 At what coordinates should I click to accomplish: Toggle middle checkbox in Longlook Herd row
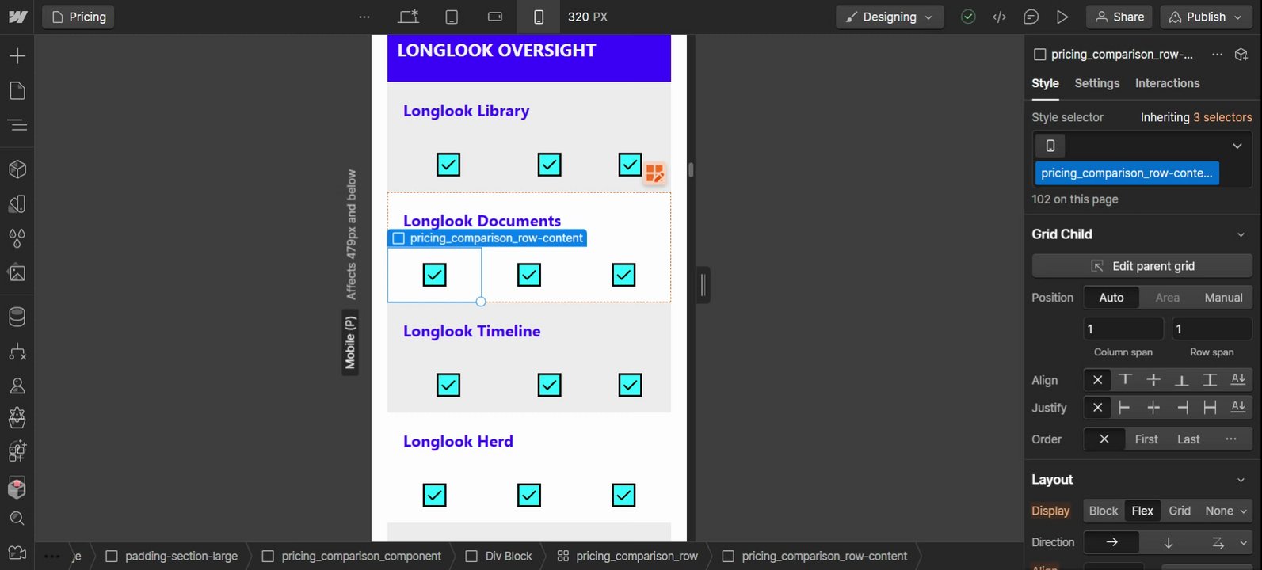[528, 495]
